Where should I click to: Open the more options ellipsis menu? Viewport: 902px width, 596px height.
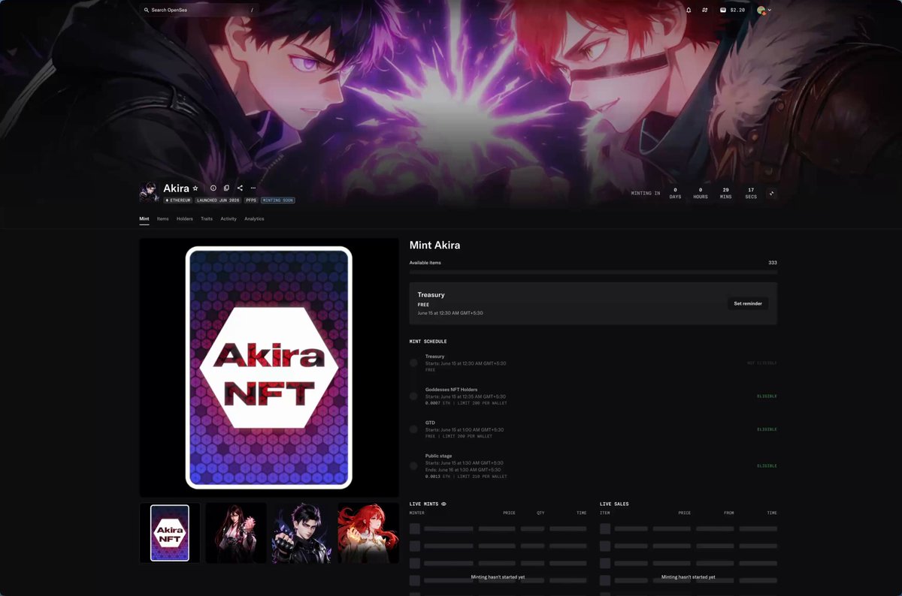253,188
